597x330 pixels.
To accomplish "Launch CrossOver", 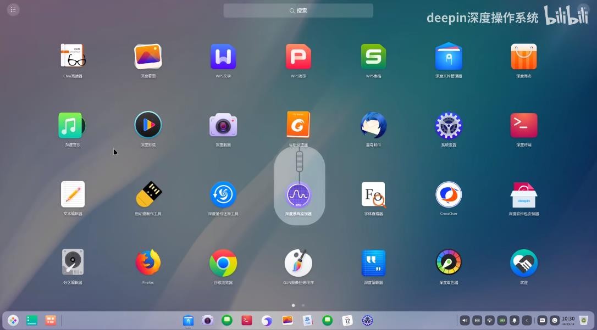I will 449,195.
